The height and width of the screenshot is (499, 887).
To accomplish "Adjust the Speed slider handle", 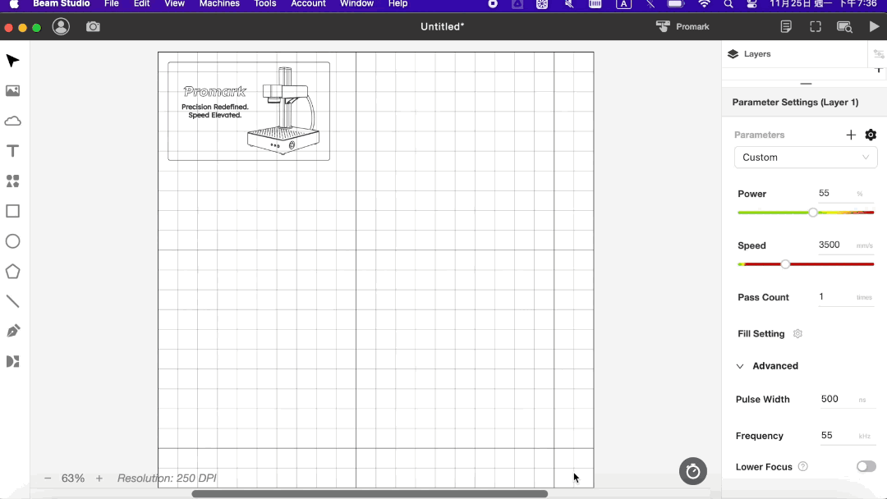I will [785, 264].
